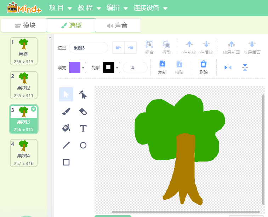Screen dimensions: 268x217
Task: Open the 轮廓 outline color dropdown arrow
Action: pyautogui.click(x=117, y=68)
